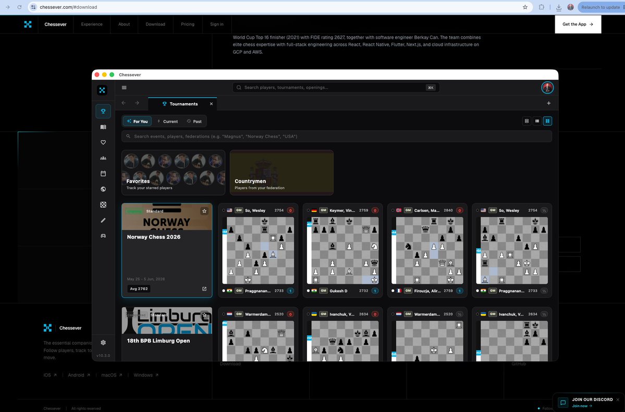
Task: Open the 18th BPB Limburg Open title
Action: [x=158, y=341]
